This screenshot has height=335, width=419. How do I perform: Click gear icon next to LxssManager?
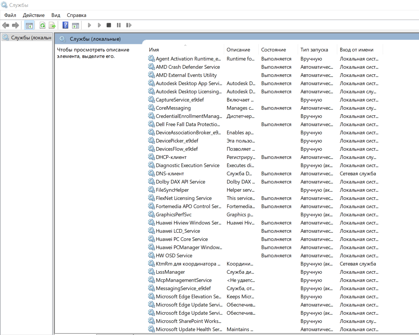pos(151,272)
